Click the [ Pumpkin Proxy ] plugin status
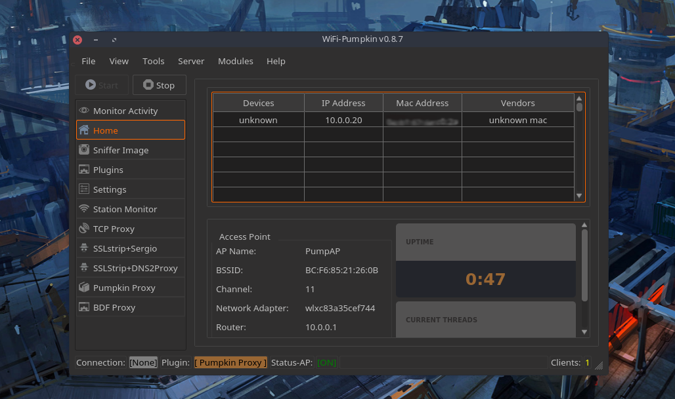Screen dimensions: 675x399 pos(230,362)
